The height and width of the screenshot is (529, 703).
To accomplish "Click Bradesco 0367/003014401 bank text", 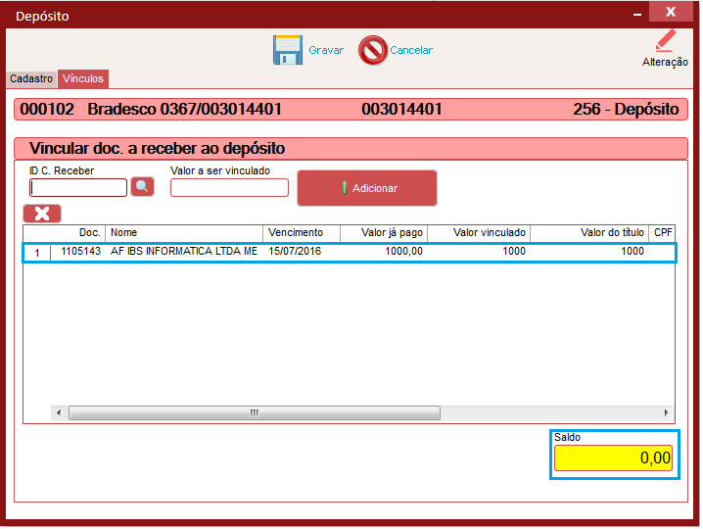I will click(185, 109).
